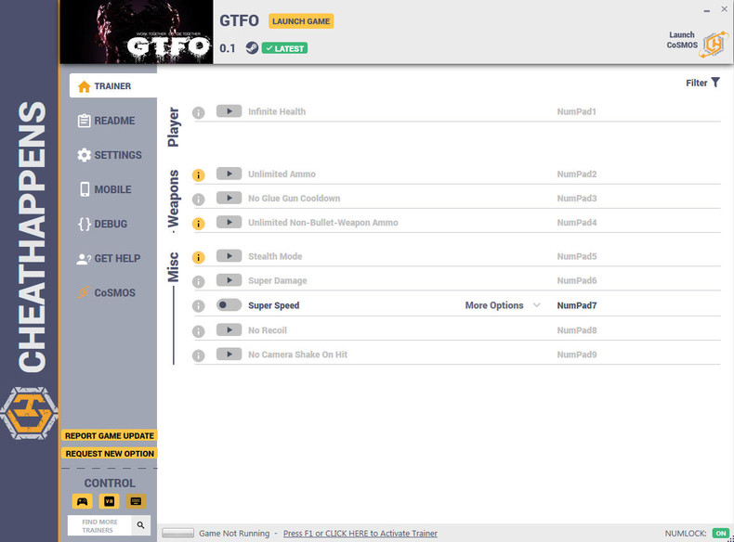Viewport: 734px width, 542px height.
Task: Show info for Unlimited Non-Bullet-Weapon Ammo
Action: [x=199, y=224]
